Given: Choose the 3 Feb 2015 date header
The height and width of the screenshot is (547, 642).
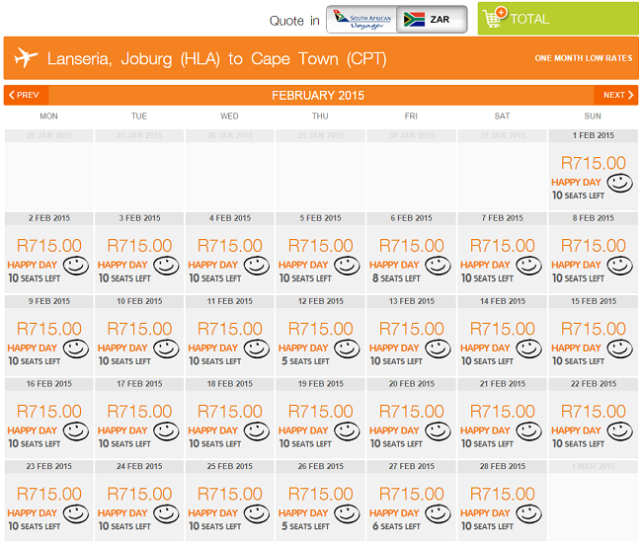Looking at the screenshot, I should [139, 218].
